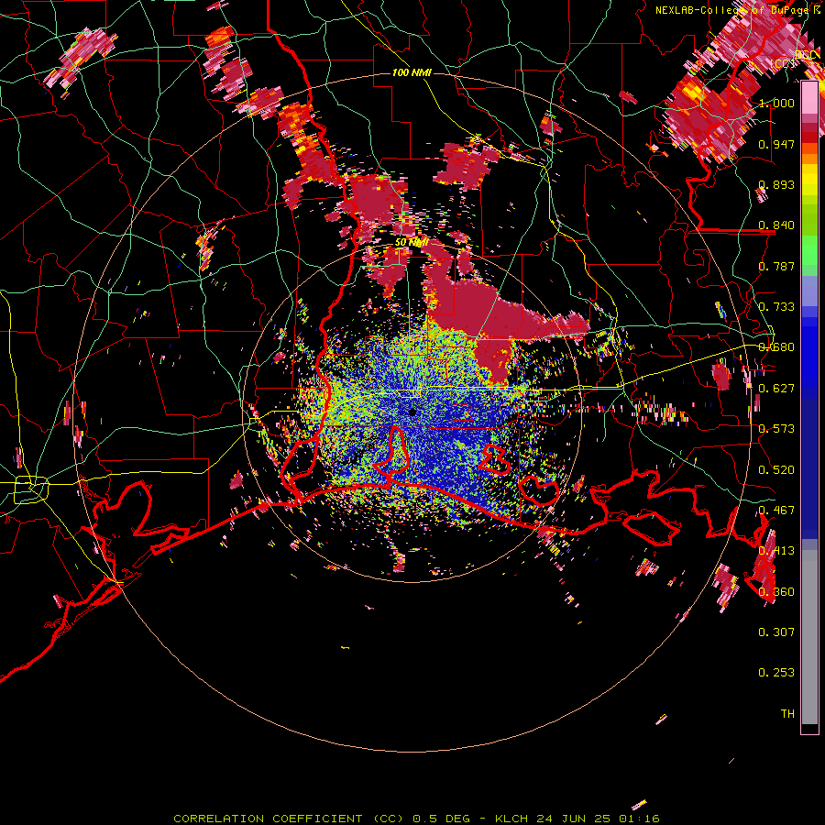Select the 1.000 value on the color scale
This screenshot has height=825, width=825.
click(776, 103)
